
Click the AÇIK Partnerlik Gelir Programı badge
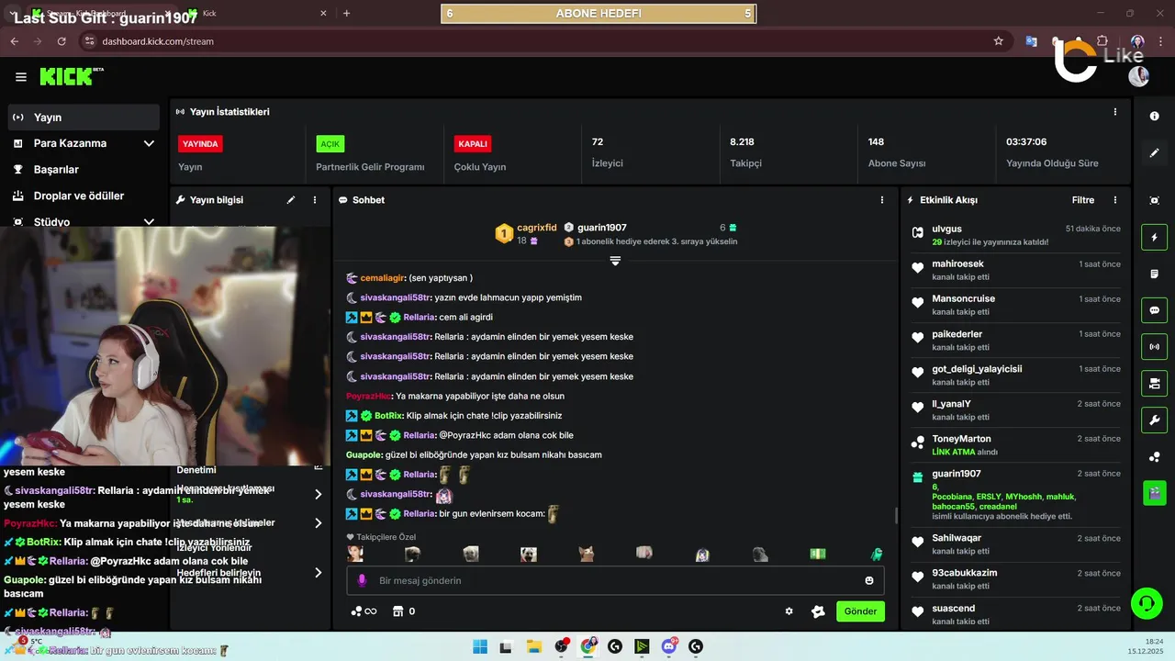click(x=330, y=144)
